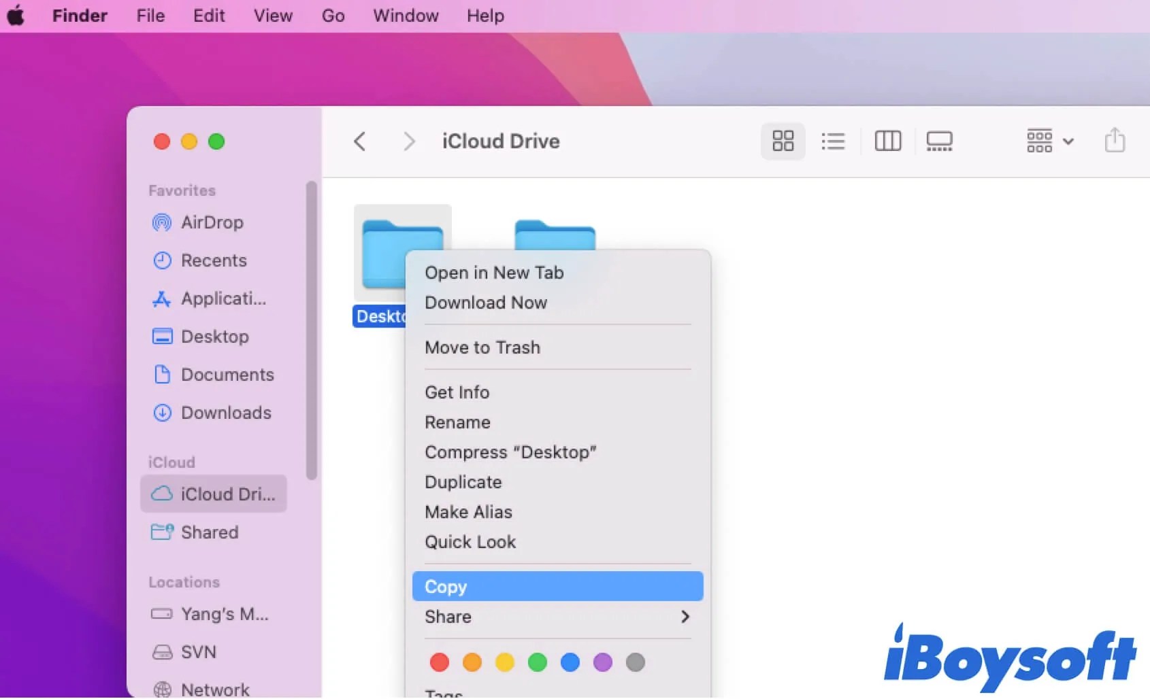Open the File menu

150,15
